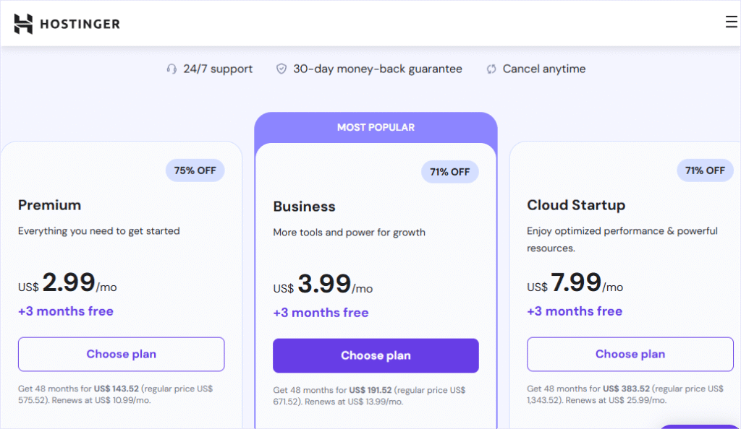Open the hamburger navigation menu

[730, 22]
